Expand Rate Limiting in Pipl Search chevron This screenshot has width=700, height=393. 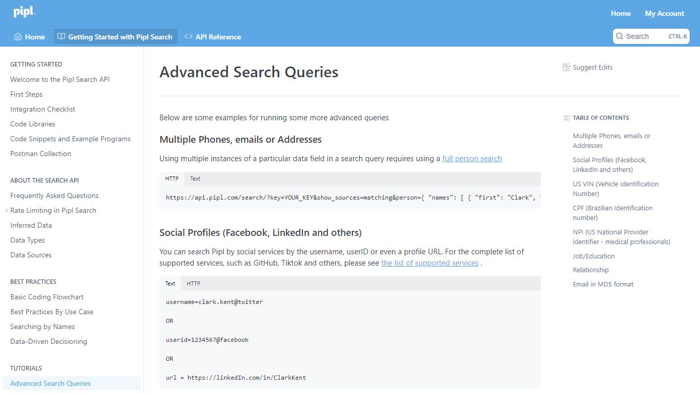coord(6,210)
